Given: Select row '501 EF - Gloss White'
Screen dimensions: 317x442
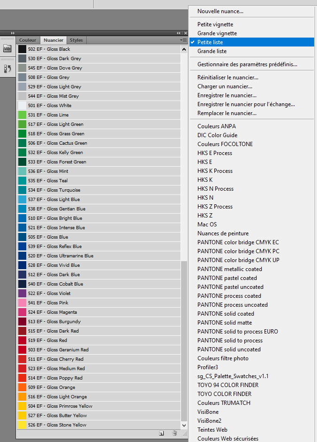Looking at the screenshot, I should (x=99, y=105).
